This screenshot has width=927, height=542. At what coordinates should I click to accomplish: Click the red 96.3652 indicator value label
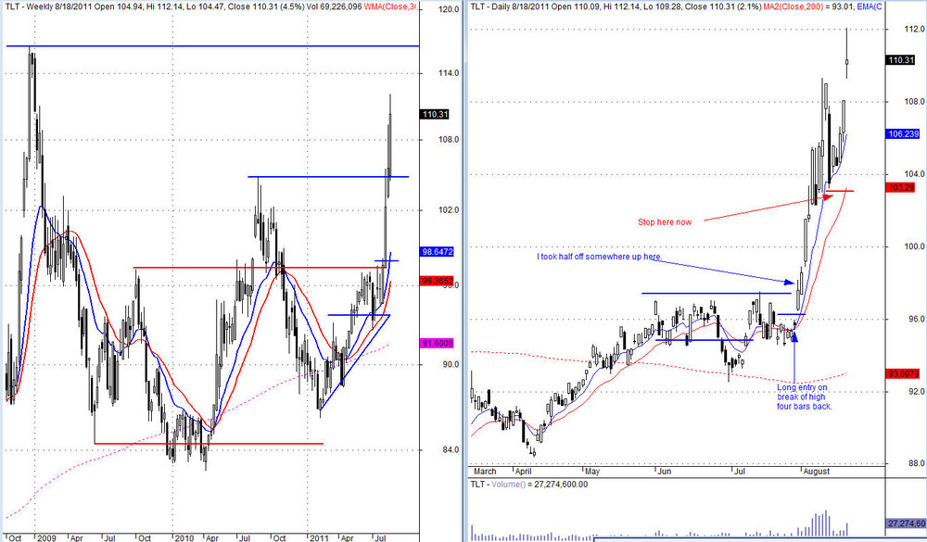coord(437,281)
